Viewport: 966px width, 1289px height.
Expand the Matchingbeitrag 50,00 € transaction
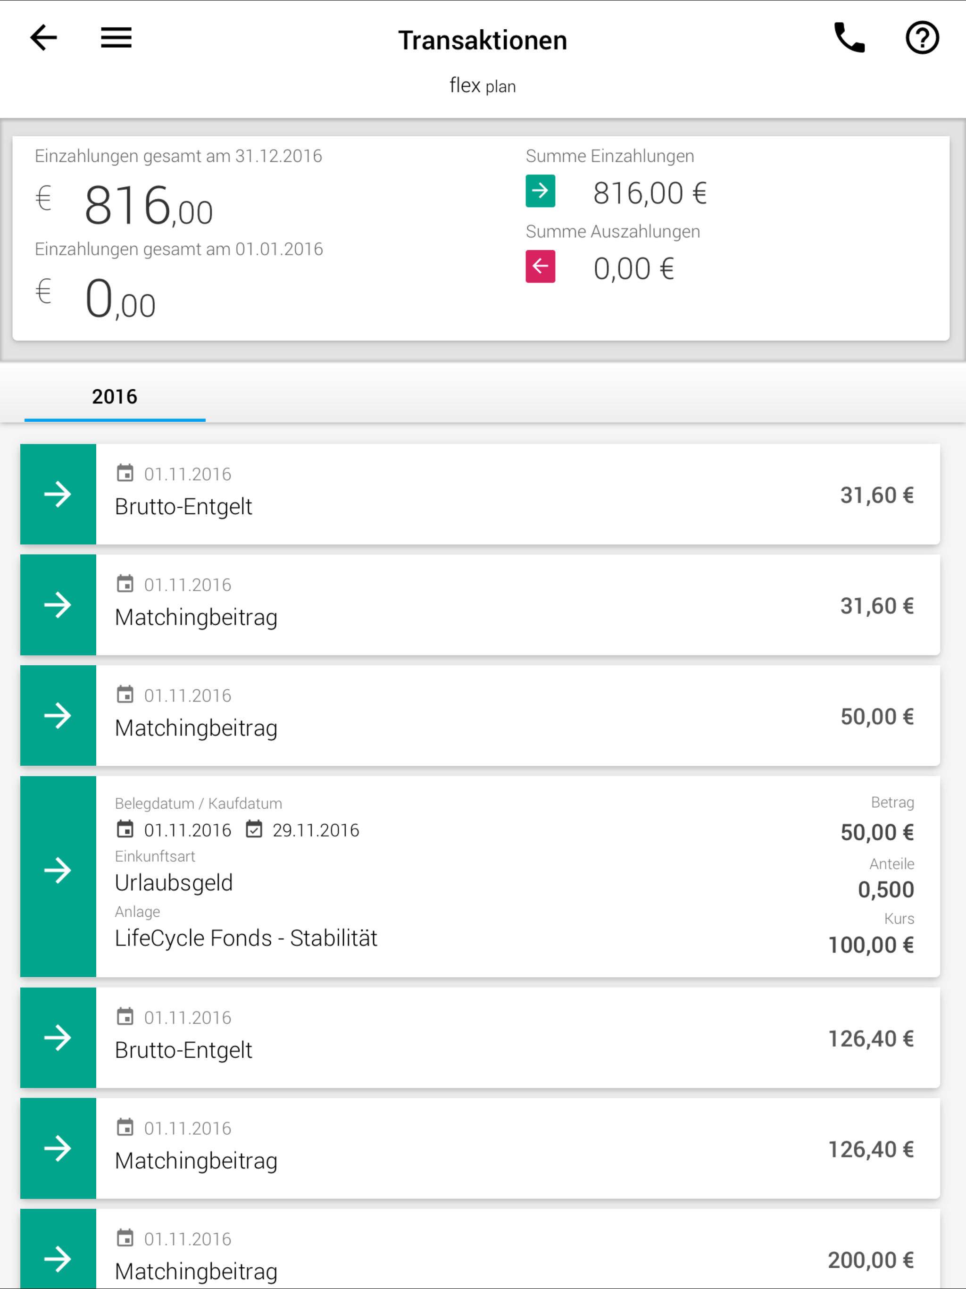click(x=480, y=716)
